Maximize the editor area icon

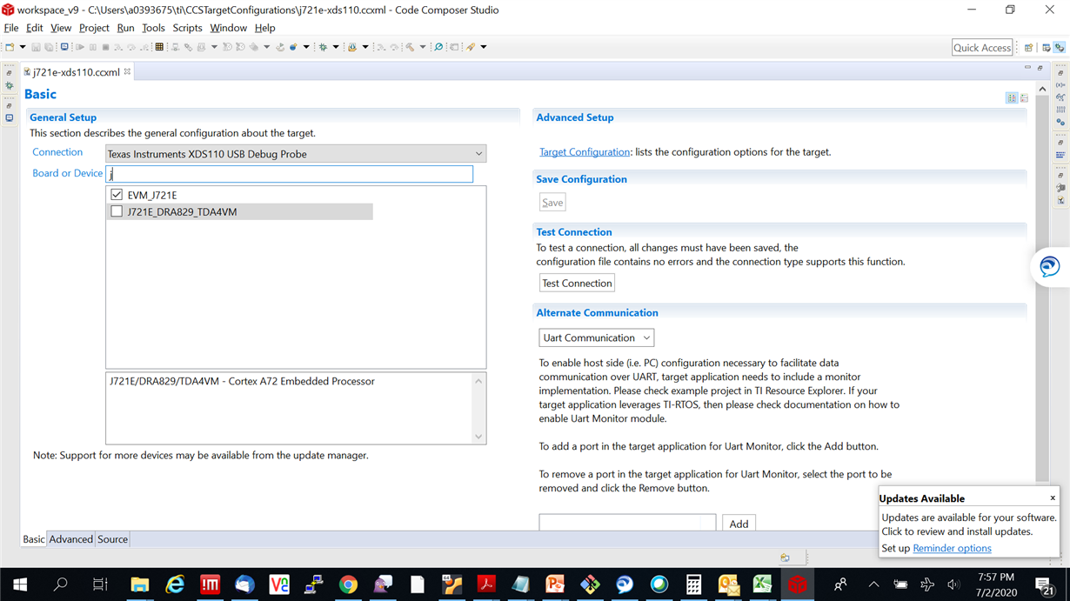1040,68
